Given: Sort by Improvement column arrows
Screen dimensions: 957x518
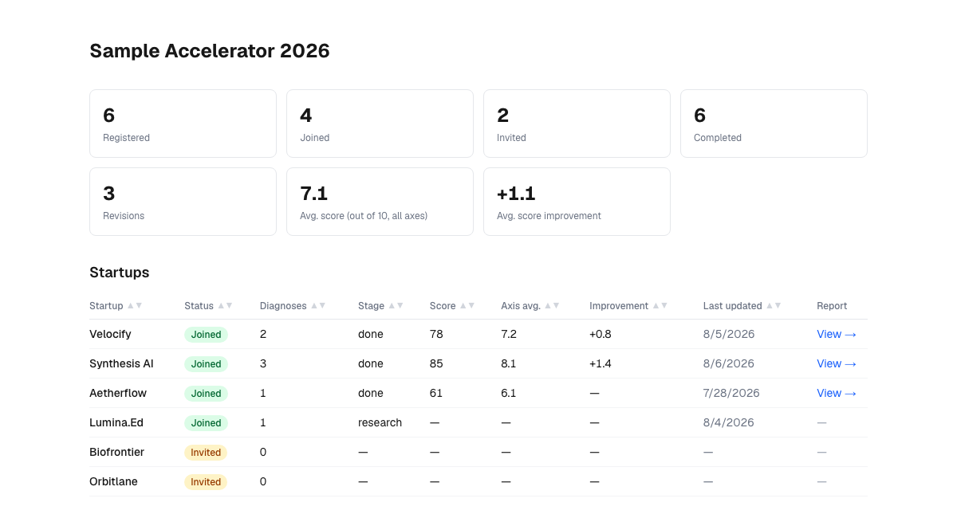Looking at the screenshot, I should pyautogui.click(x=660, y=305).
